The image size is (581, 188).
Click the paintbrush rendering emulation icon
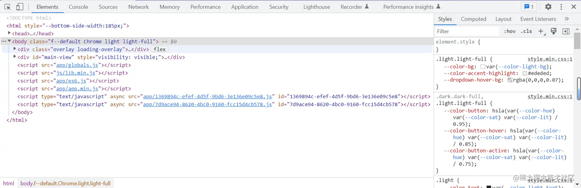[x=554, y=31]
